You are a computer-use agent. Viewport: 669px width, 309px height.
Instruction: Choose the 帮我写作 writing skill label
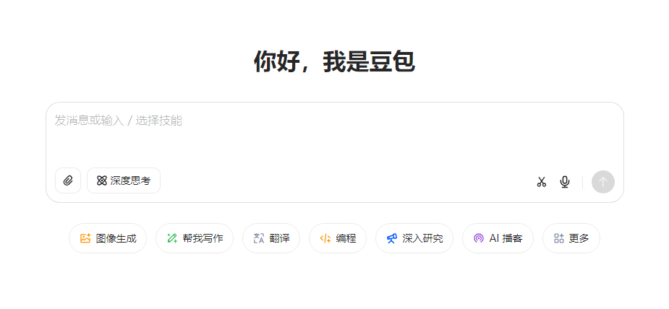[x=203, y=238]
